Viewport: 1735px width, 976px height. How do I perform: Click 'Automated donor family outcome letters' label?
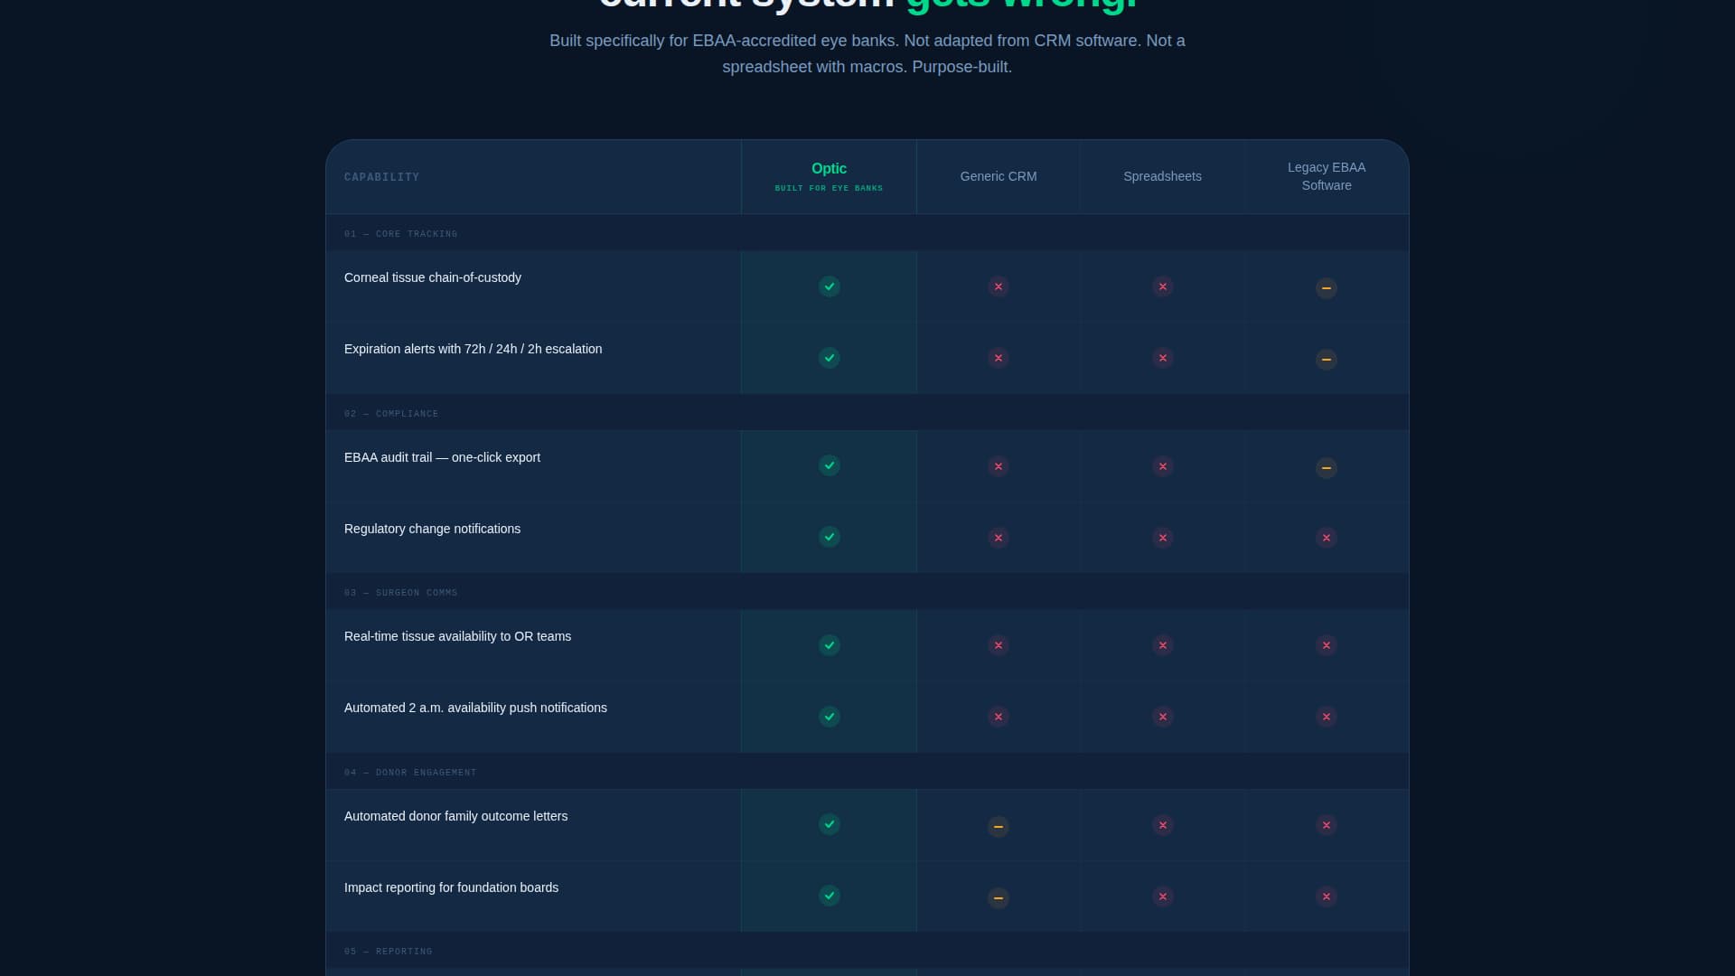click(455, 816)
